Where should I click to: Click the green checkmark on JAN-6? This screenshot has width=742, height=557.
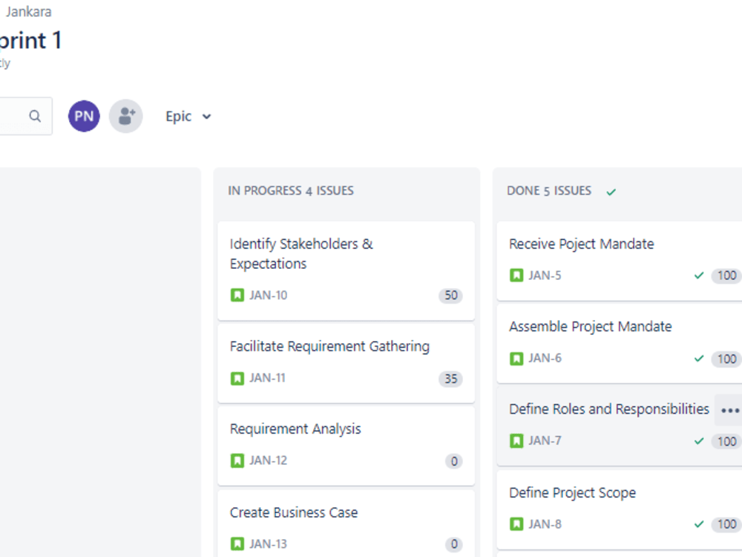(699, 359)
